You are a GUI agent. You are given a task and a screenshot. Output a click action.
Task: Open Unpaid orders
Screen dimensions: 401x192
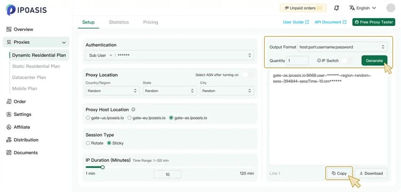point(303,8)
